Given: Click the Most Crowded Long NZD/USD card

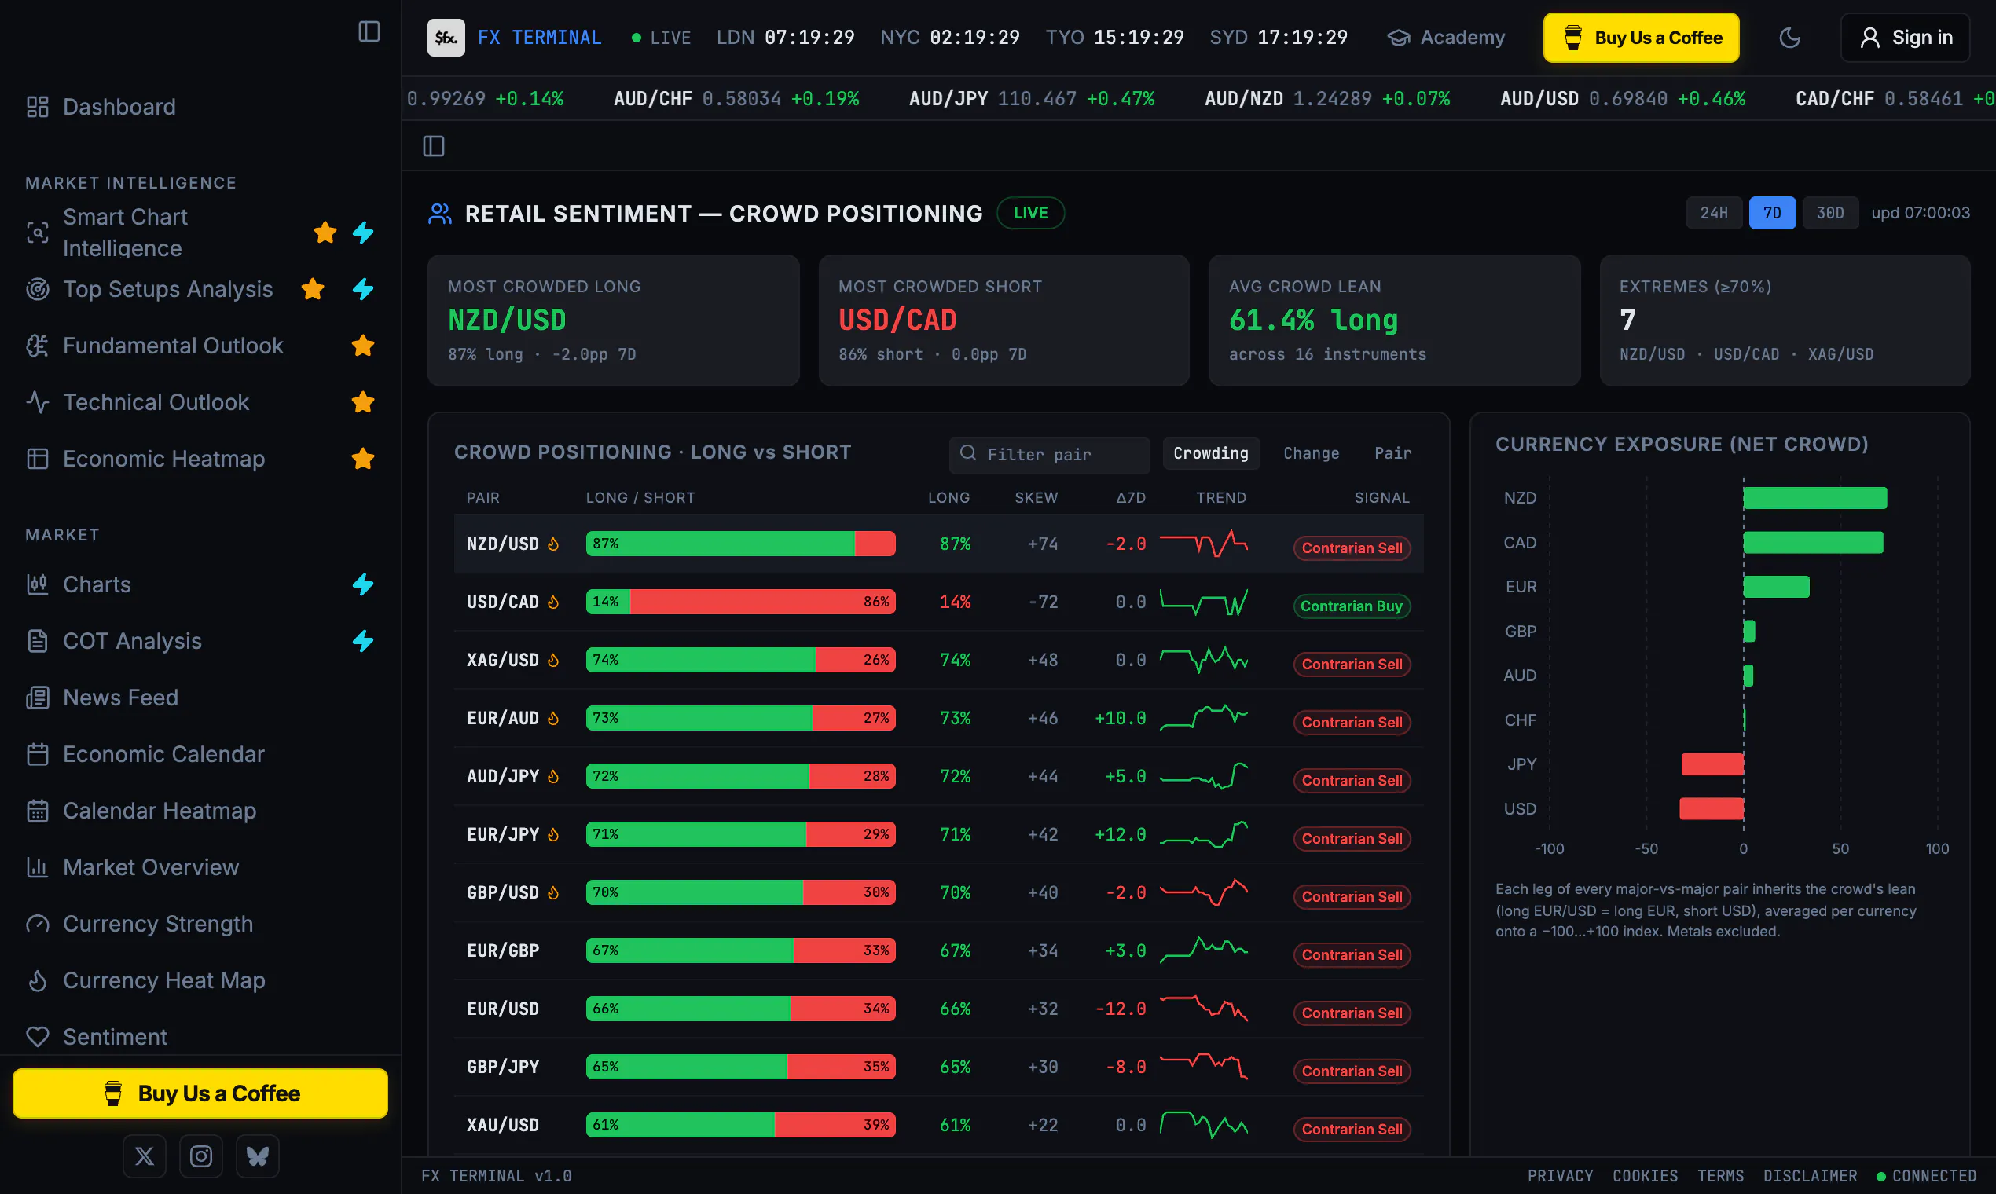Looking at the screenshot, I should (613, 320).
